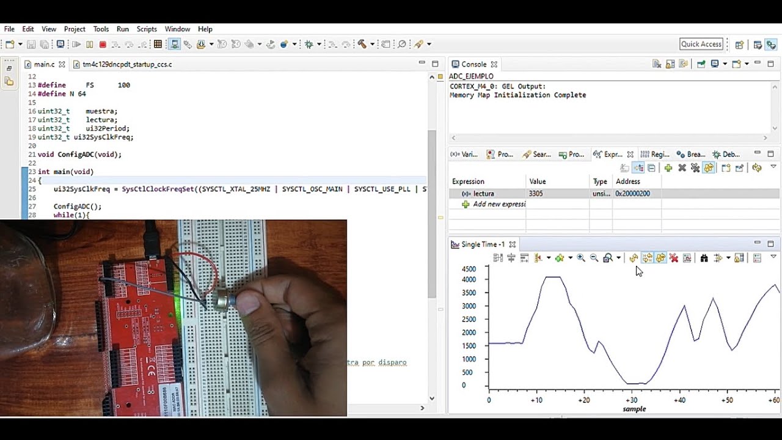
Task: Open the Open Console dropdown arrow
Action: (x=747, y=64)
